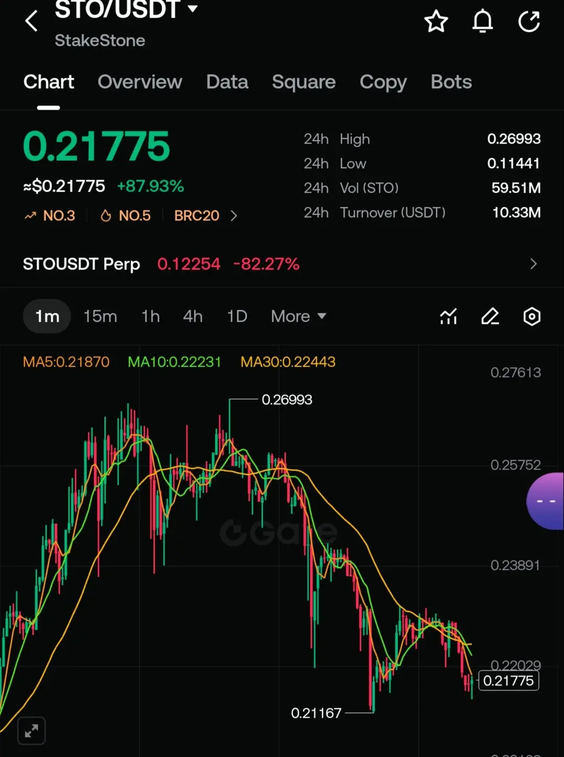
Task: Tap the BRC20 tag
Action: 197,216
